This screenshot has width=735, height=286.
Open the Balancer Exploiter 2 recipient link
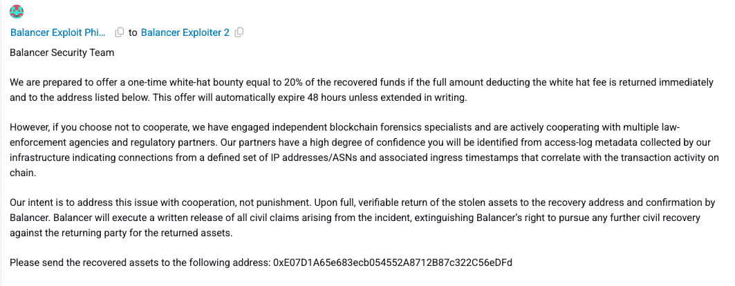[x=185, y=32]
